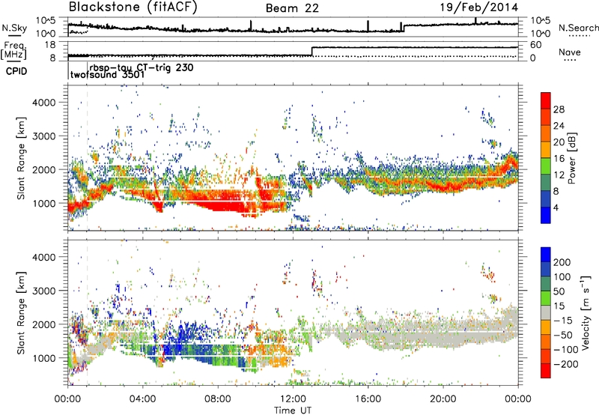The width and height of the screenshot is (599, 415).
Task: Click the "2000" range tick in the velocity panel
Action: (44, 324)
